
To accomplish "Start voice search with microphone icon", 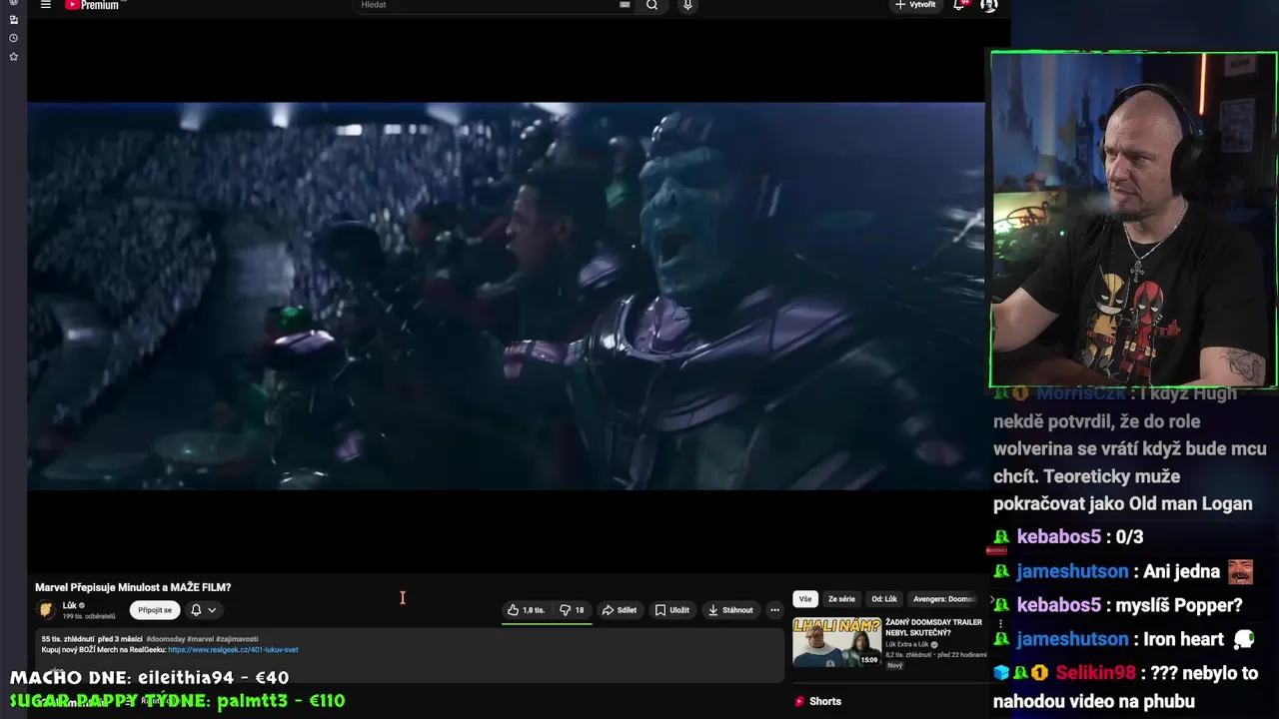I will tap(687, 5).
